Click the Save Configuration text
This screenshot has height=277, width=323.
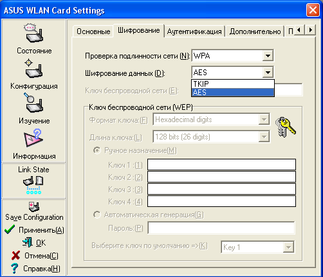34,217
